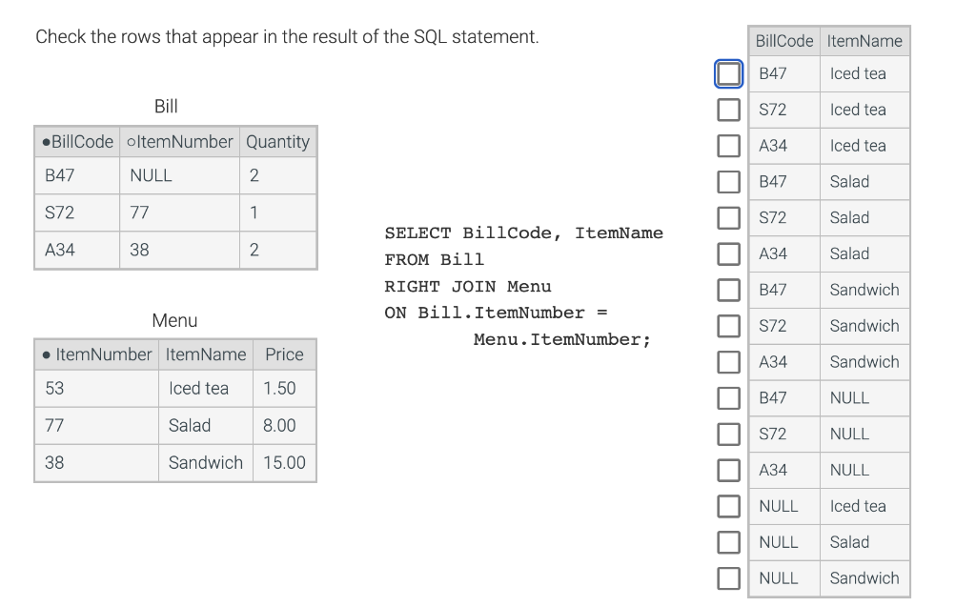Check the box for row S72 Sandwich

pyautogui.click(x=728, y=326)
